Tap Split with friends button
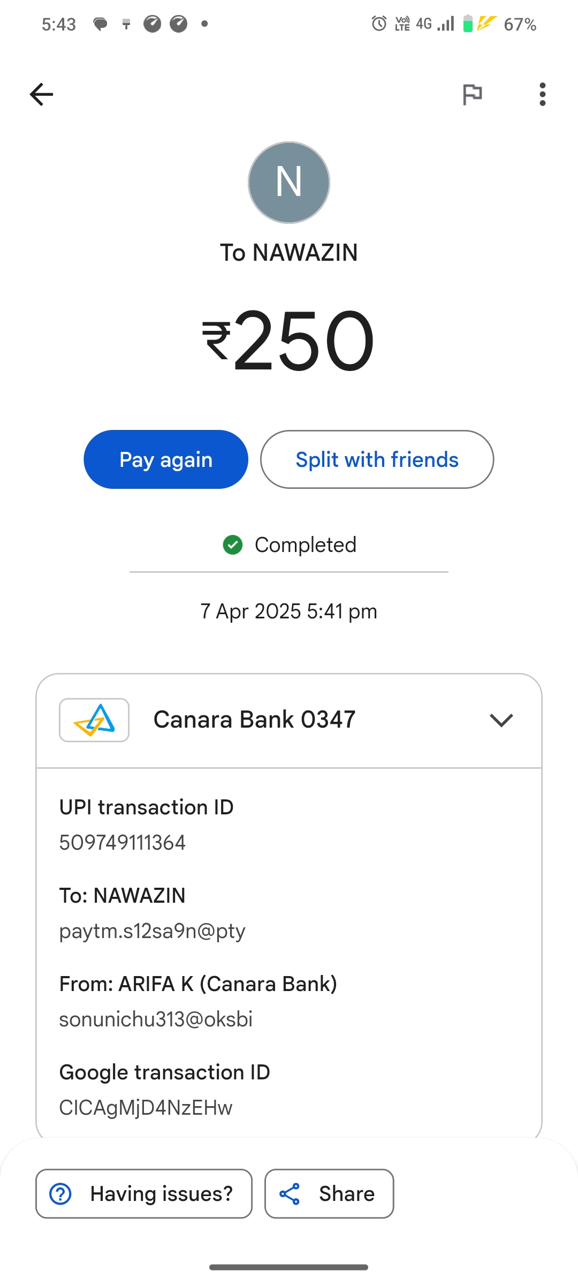Viewport: 578px width, 1285px height. point(377,459)
